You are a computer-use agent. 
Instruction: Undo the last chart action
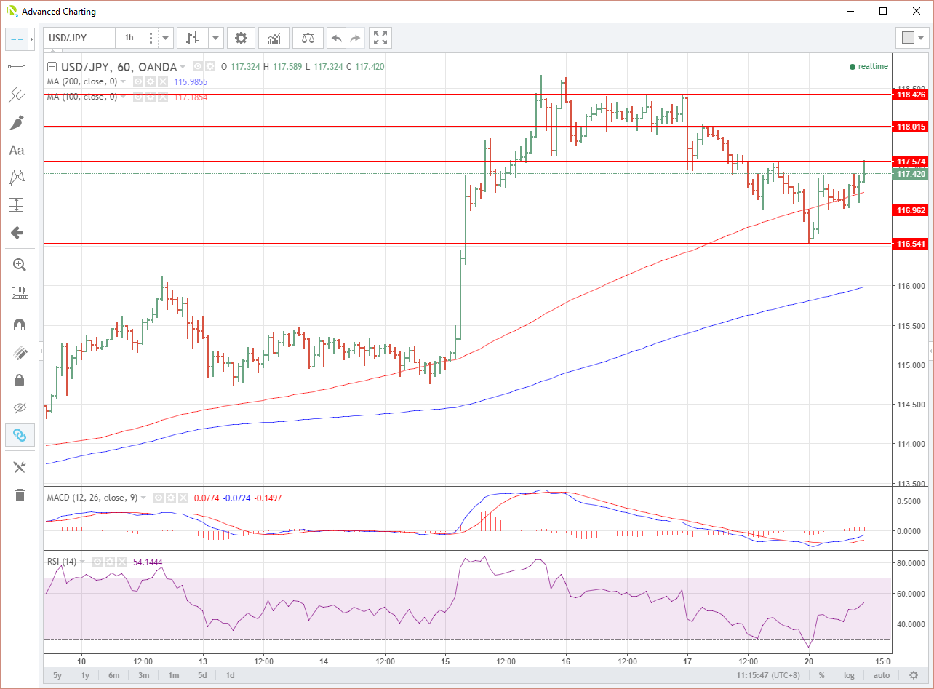[x=337, y=38]
